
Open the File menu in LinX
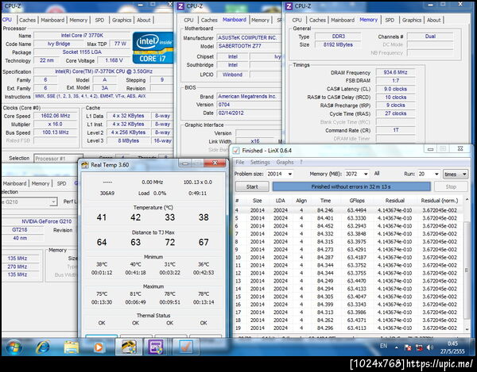coord(240,162)
